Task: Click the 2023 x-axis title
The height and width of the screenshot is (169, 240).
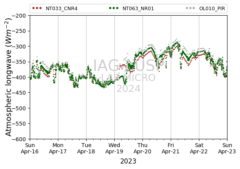Action: 128,161
